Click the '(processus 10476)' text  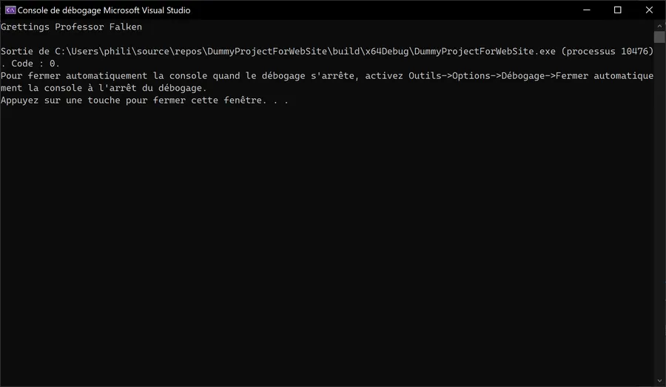pos(608,51)
